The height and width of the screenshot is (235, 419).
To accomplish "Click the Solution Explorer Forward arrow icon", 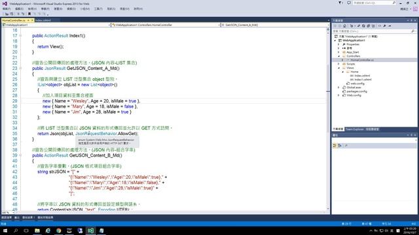I will 340,26.
